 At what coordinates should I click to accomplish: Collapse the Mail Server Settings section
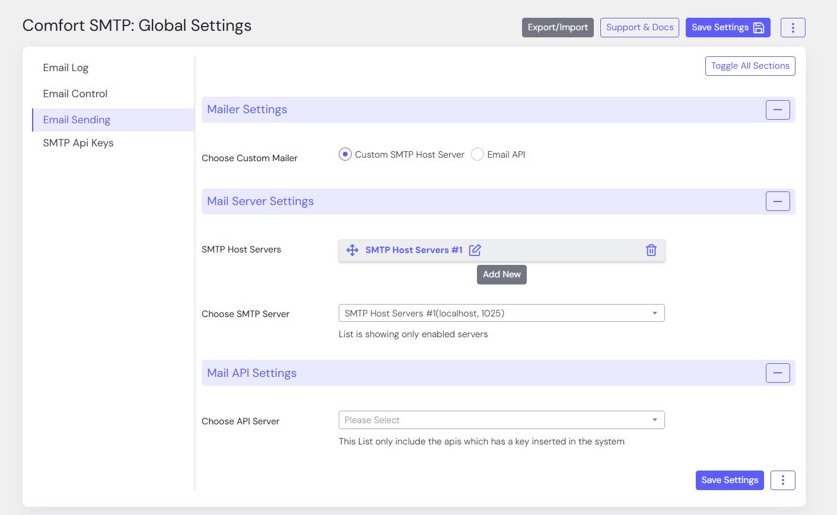pos(777,201)
